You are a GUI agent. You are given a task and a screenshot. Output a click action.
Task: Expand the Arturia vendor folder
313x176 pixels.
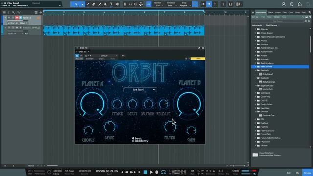tap(256, 41)
